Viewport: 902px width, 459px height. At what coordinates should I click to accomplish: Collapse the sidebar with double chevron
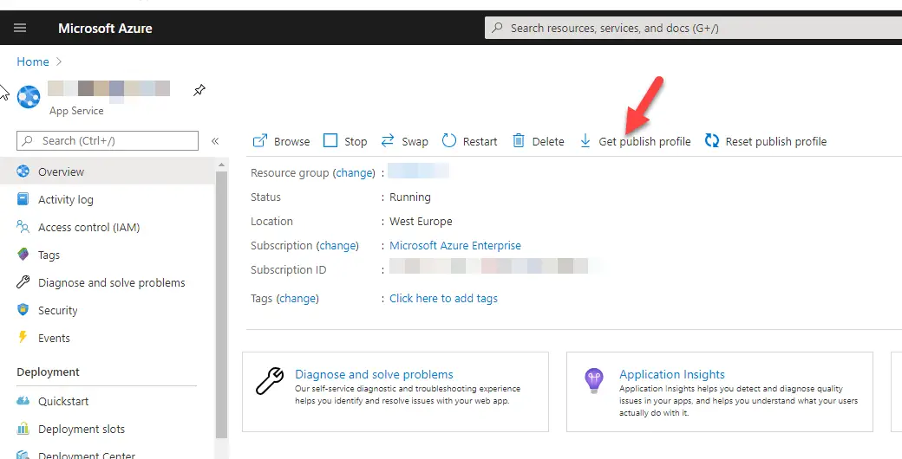[x=215, y=141]
